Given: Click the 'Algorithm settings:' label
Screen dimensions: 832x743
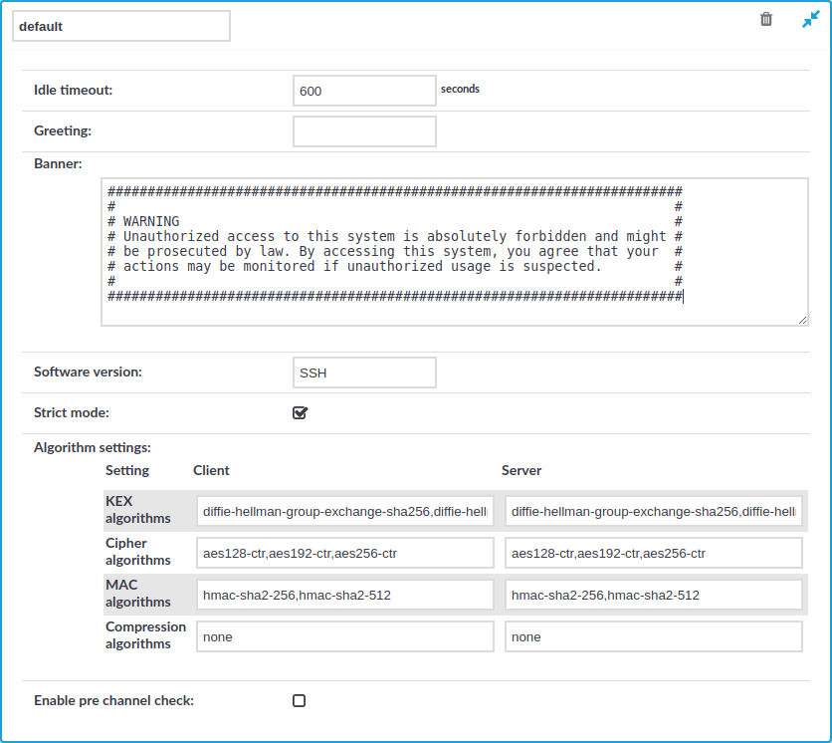Looking at the screenshot, I should click(x=93, y=448).
